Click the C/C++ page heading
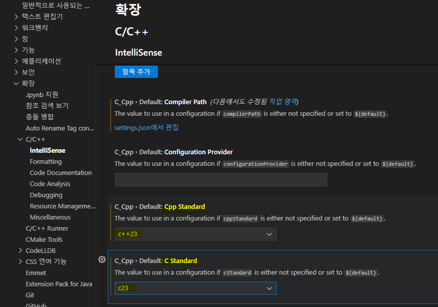 click(132, 31)
